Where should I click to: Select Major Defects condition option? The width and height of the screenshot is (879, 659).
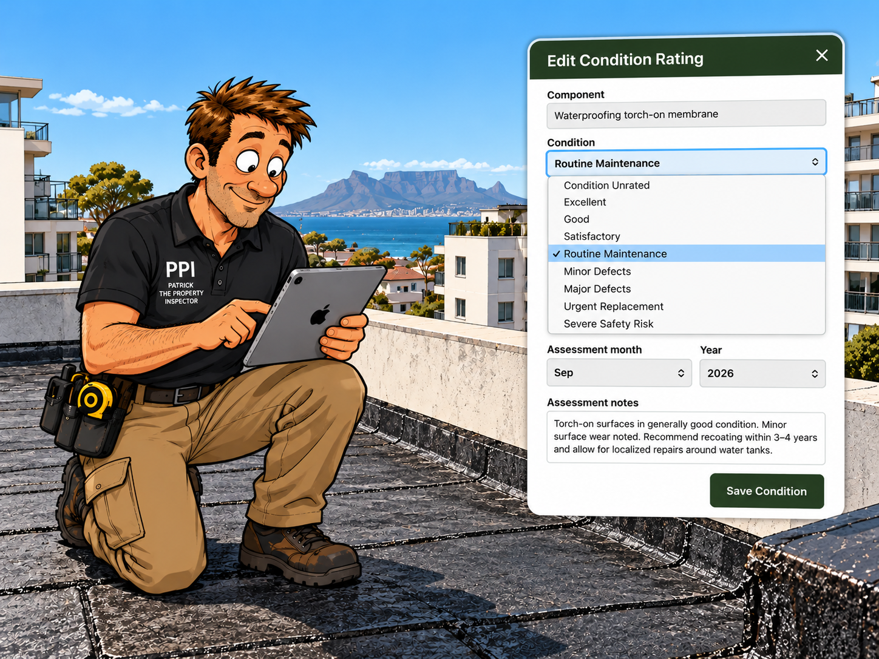687,289
